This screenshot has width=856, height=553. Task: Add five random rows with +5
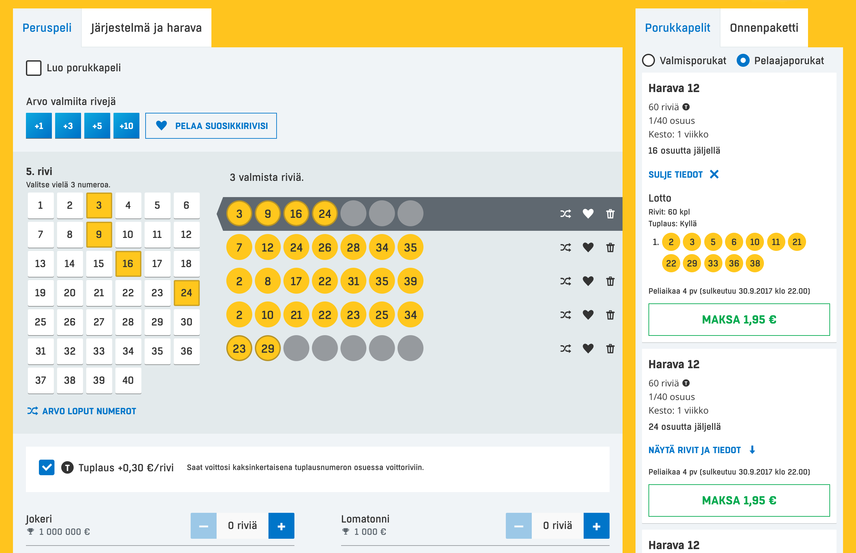(97, 126)
